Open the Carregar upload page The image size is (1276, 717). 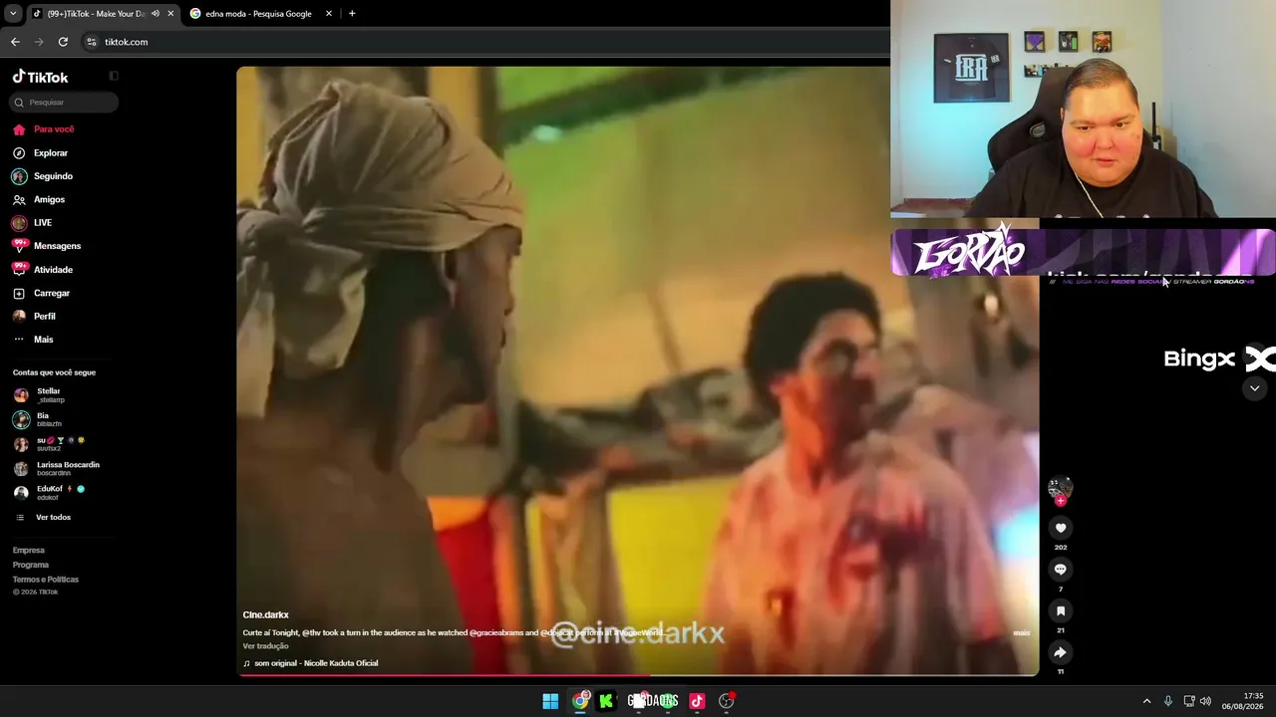(41, 293)
